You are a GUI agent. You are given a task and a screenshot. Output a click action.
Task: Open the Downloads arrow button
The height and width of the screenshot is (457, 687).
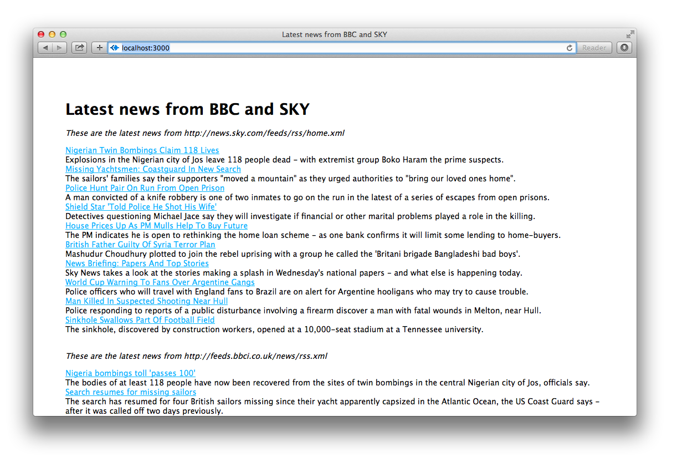624,48
